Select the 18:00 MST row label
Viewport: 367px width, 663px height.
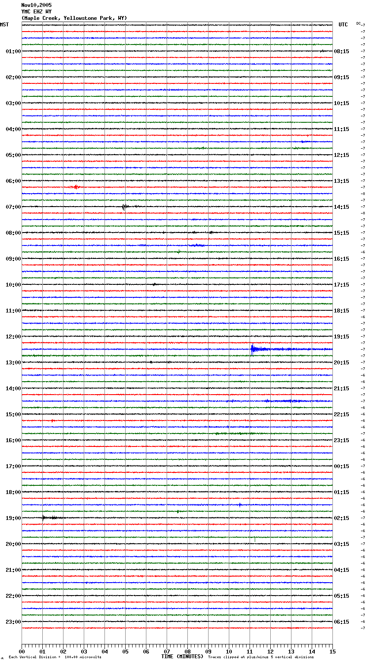click(13, 492)
